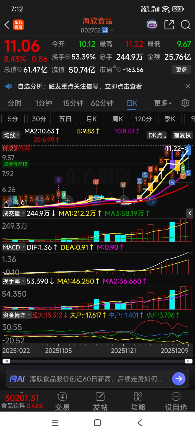The width and height of the screenshot is (195, 434).
Task: Open 更多 timeframe dropdown
Action: pyautogui.click(x=163, y=103)
